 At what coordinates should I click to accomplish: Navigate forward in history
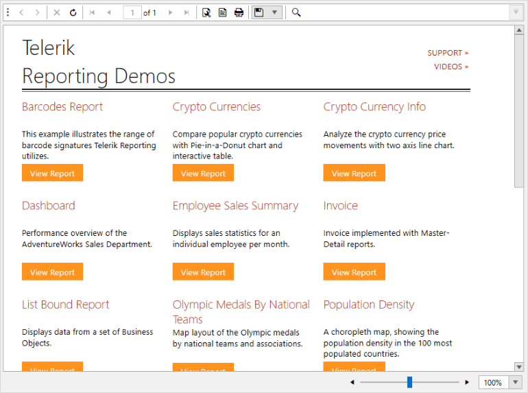(x=37, y=12)
